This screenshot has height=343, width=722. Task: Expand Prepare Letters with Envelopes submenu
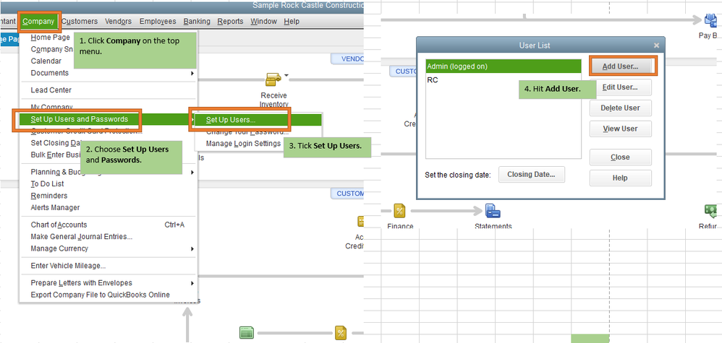click(x=109, y=283)
